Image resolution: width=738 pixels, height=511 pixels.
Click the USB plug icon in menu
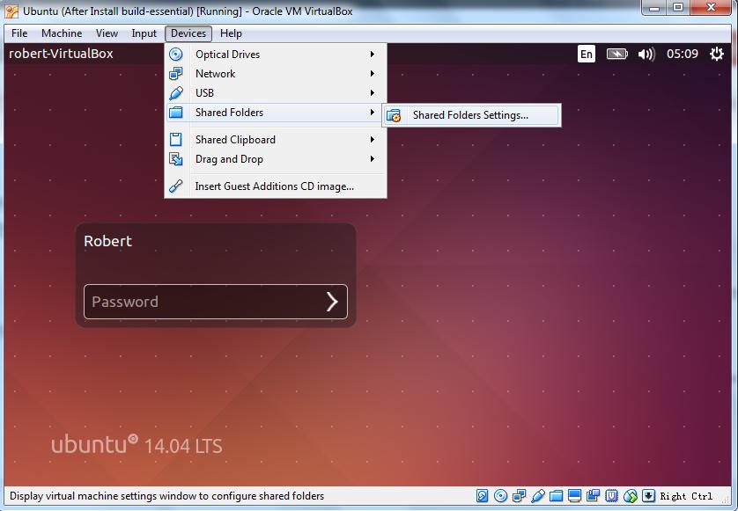click(x=176, y=93)
